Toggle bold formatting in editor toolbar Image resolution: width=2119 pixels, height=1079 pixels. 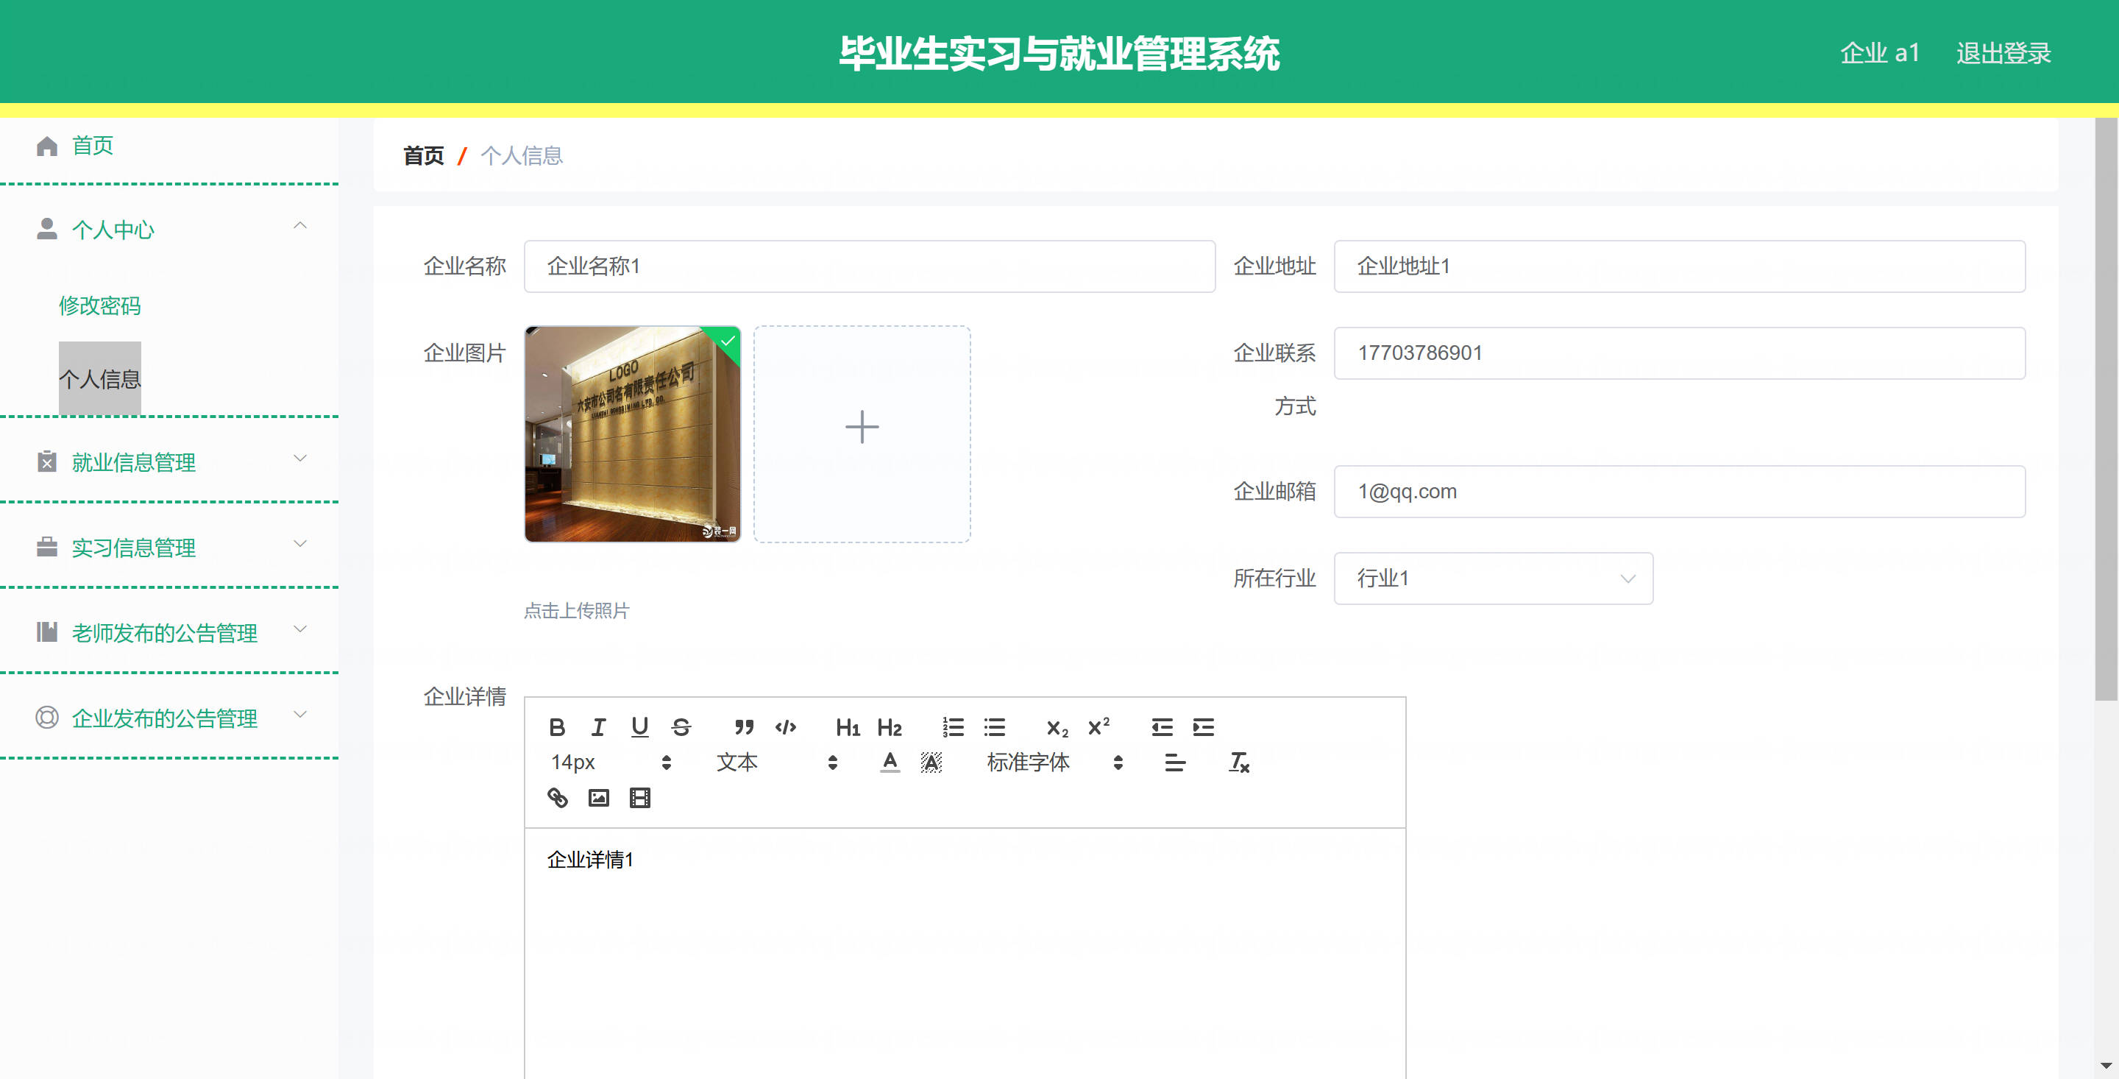point(557,726)
